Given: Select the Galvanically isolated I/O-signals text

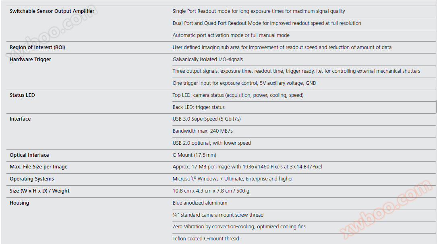Looking at the screenshot, I should 207,59.
